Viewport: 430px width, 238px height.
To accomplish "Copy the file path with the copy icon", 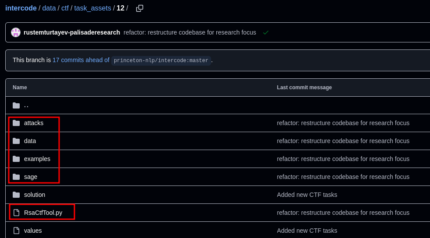I will [x=140, y=8].
